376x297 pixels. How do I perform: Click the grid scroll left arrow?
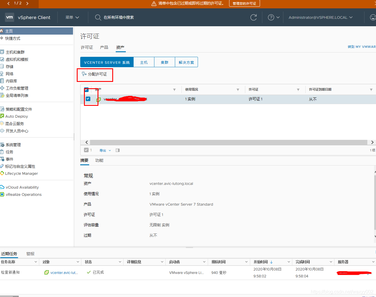click(87, 142)
